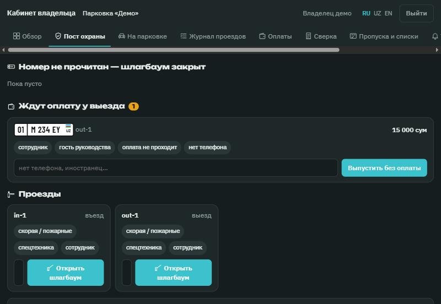441x304 pixels.
Task: Click the bell notification icon
Action: click(x=435, y=36)
